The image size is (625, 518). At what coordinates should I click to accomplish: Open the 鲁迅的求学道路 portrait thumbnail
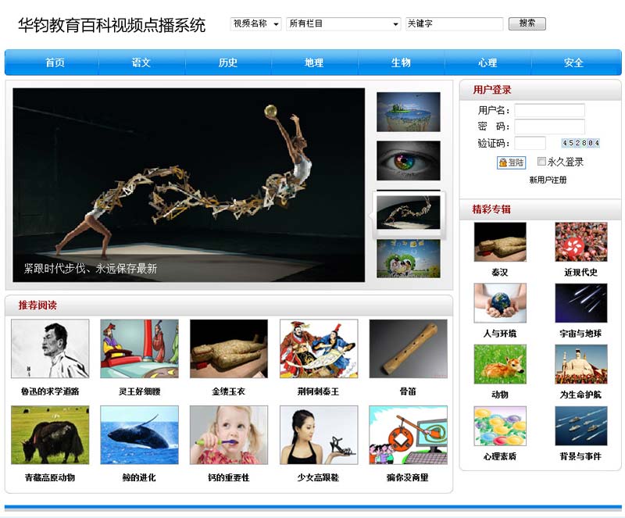(50, 349)
